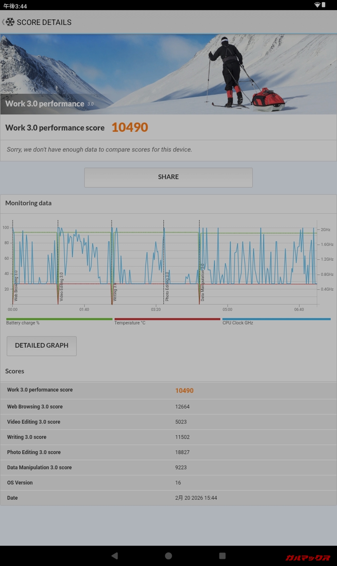Select the green Battery charge % legend

[x=59, y=321]
